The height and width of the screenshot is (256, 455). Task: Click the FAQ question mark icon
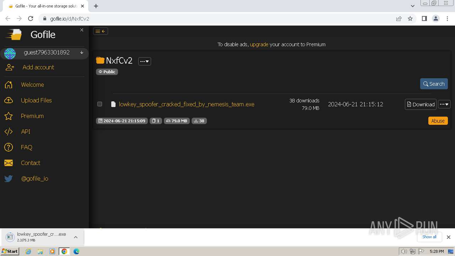coord(9,147)
